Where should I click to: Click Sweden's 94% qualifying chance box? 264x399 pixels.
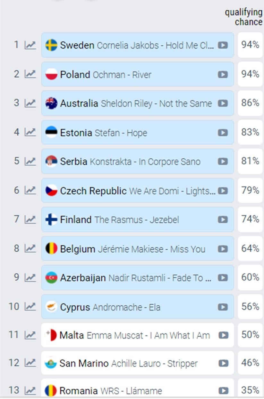250,45
